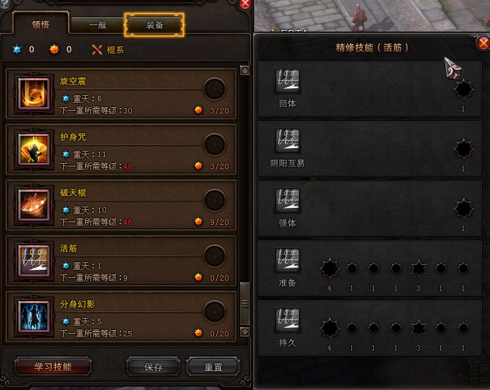
Task: Click the 重置 button
Action: click(213, 367)
